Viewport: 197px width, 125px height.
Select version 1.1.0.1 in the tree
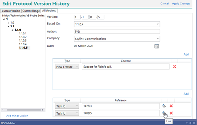23,33
